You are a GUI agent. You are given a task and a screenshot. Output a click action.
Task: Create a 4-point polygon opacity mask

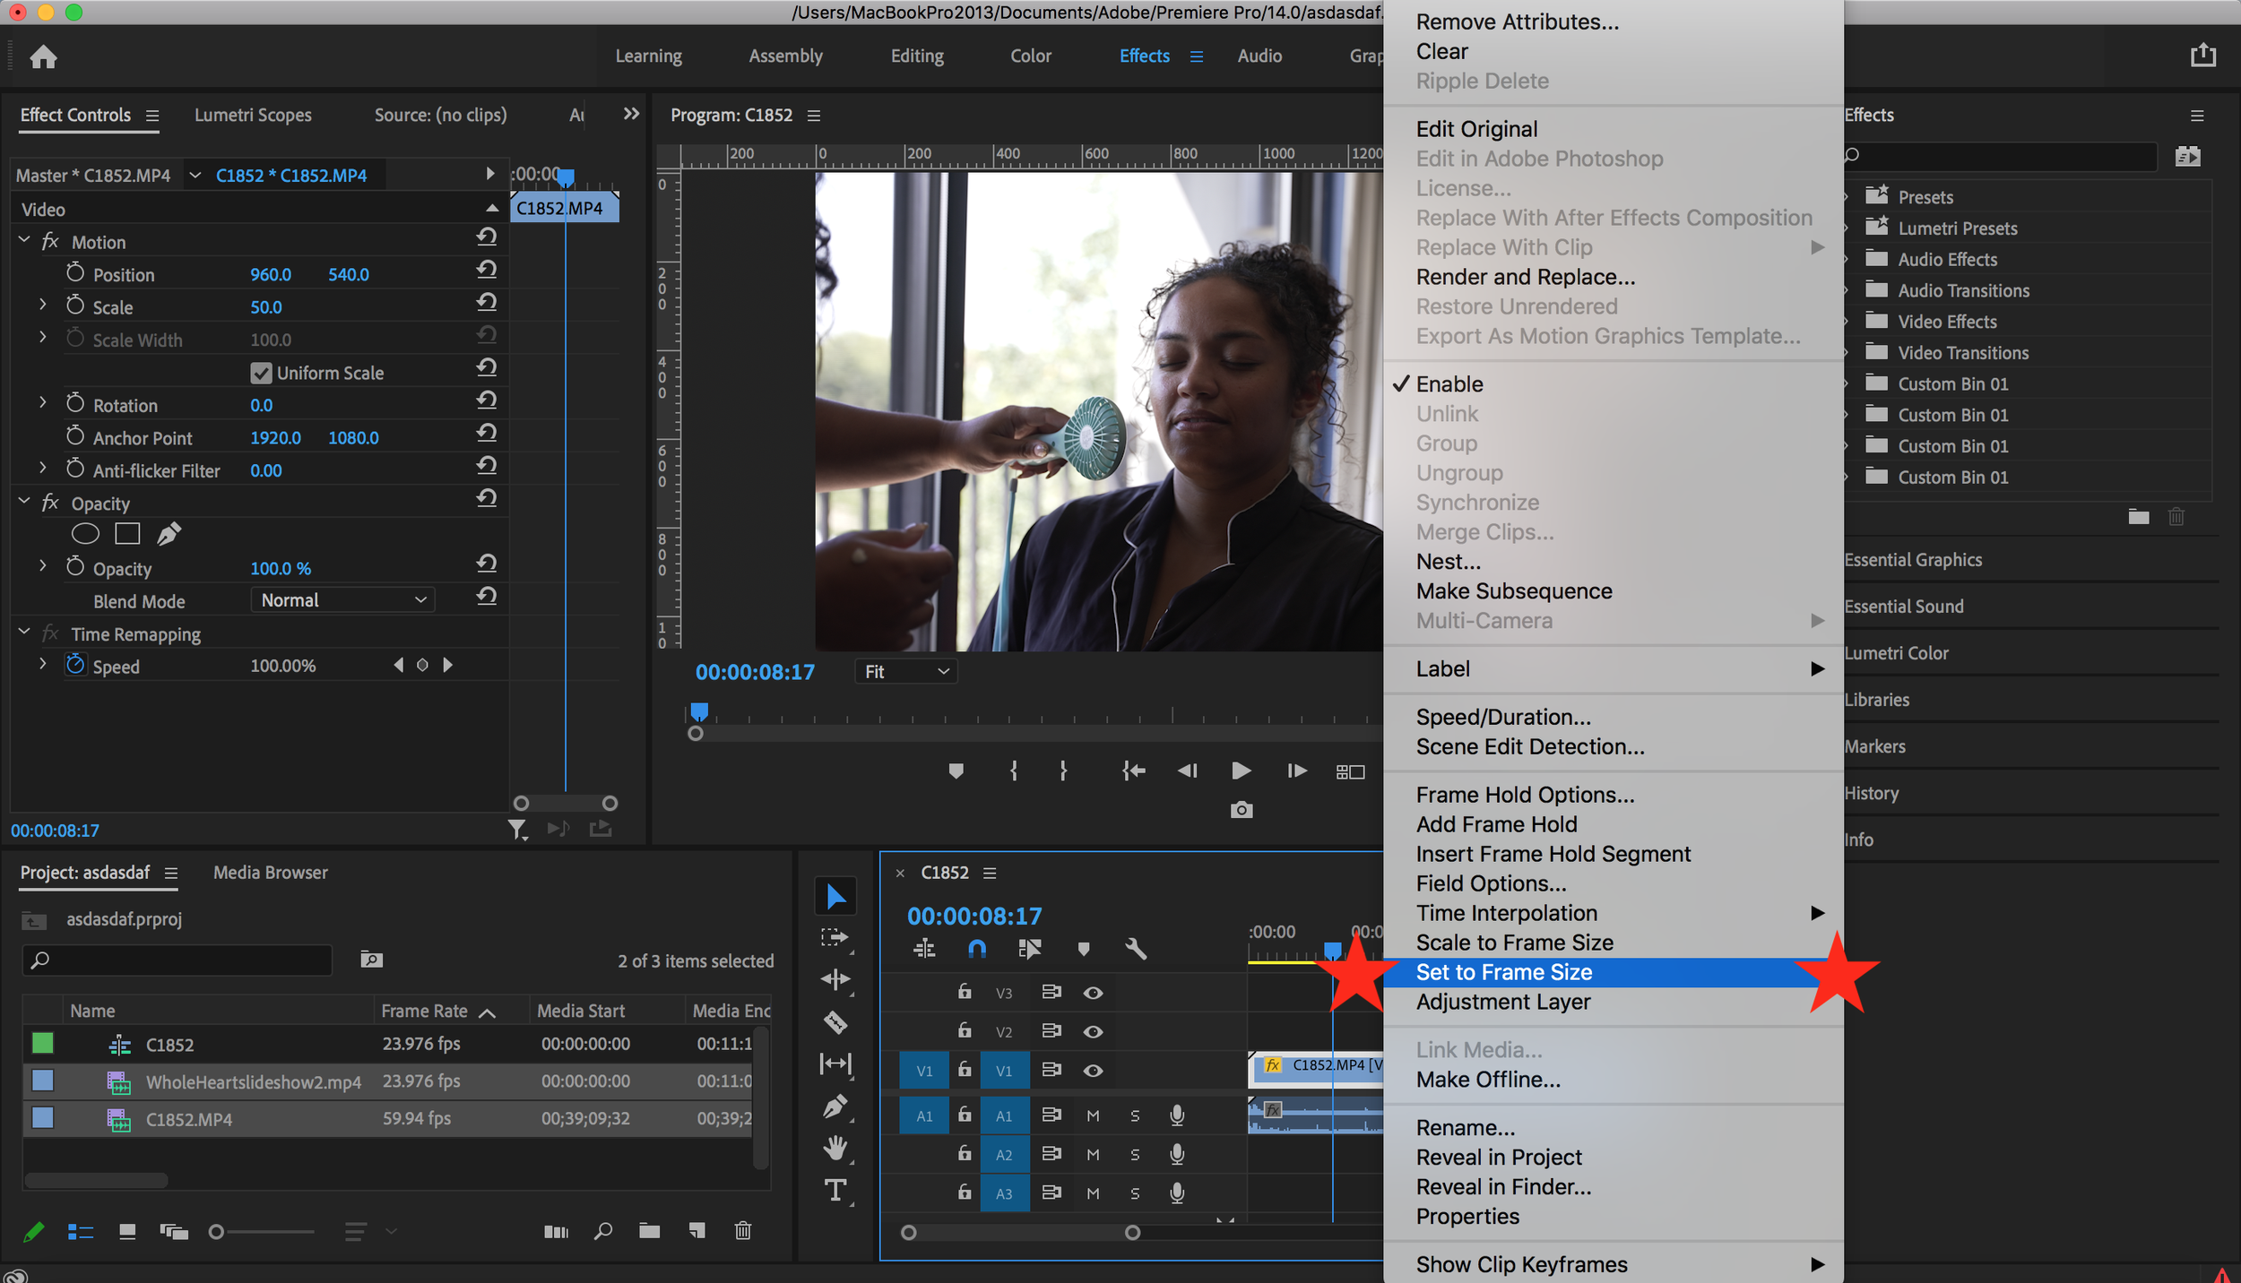pyautogui.click(x=127, y=534)
